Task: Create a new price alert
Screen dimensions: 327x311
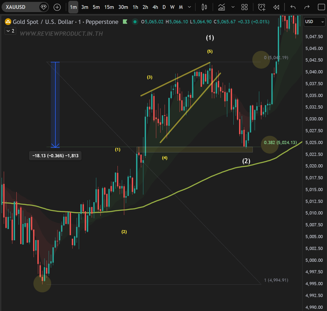Action: 262,7
